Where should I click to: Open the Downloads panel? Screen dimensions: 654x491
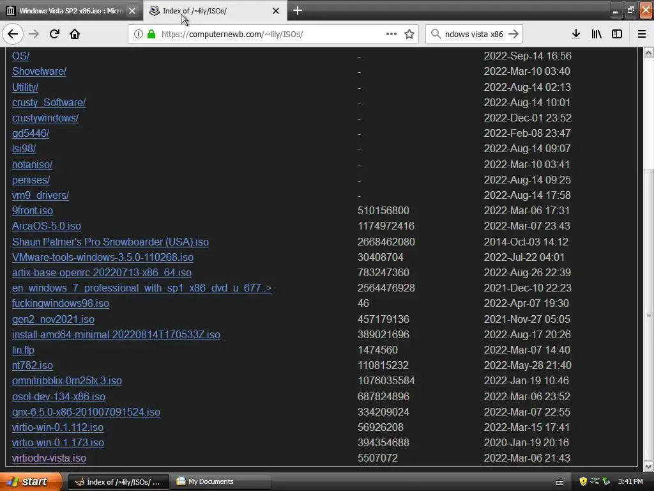tap(576, 34)
